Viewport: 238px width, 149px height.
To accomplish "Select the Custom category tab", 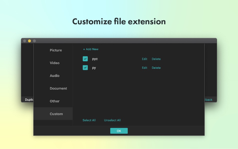I will 53,114.
